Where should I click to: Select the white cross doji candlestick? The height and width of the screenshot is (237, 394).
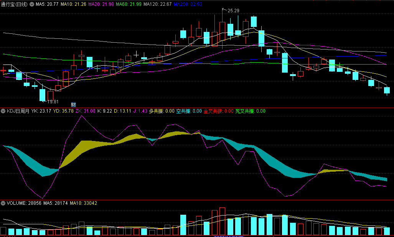click(136, 54)
